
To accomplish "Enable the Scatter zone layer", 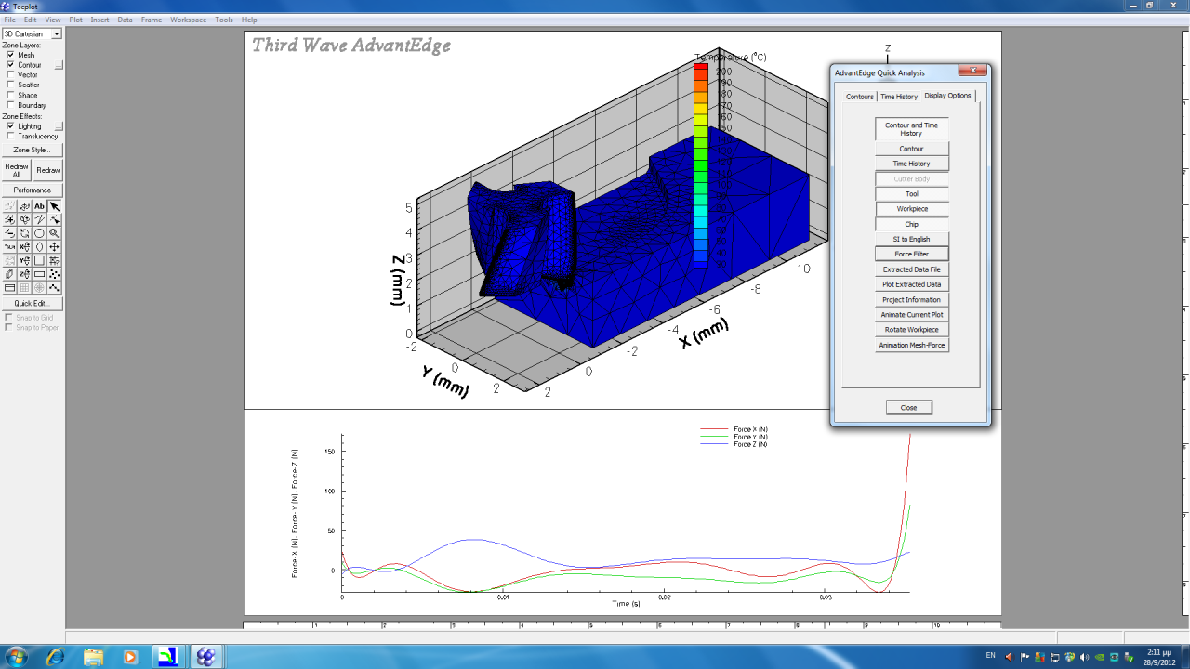I will coord(10,85).
